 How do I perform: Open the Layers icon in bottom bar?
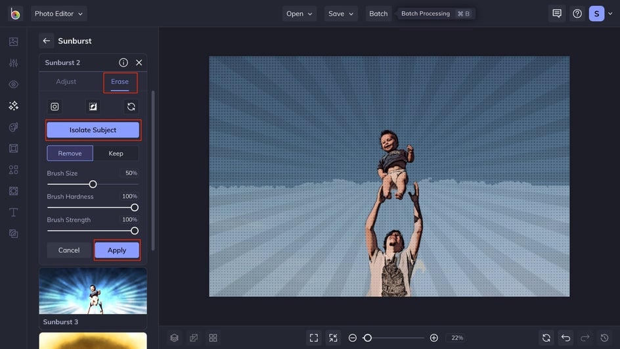click(x=174, y=338)
